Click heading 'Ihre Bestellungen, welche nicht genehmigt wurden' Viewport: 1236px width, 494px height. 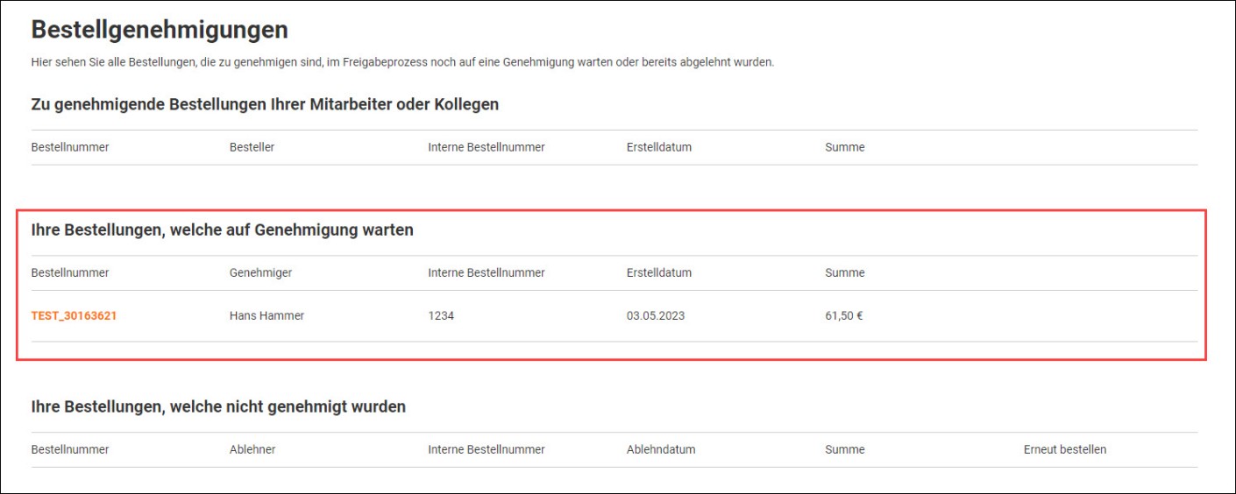click(218, 407)
